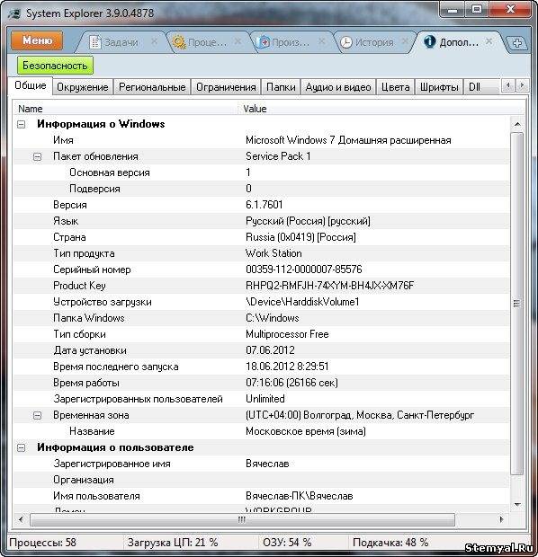
Task: Click the История tab clock icon
Action: [x=345, y=42]
